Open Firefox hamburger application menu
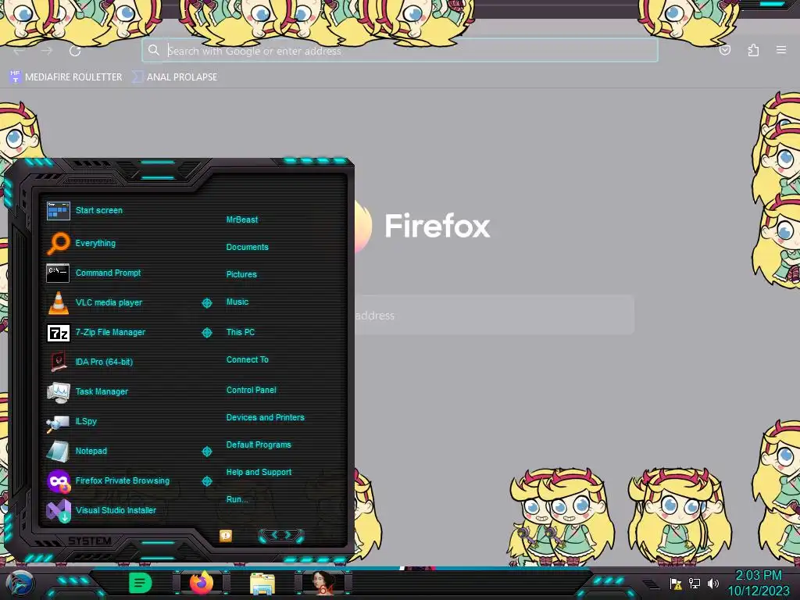800x600 pixels. [781, 50]
